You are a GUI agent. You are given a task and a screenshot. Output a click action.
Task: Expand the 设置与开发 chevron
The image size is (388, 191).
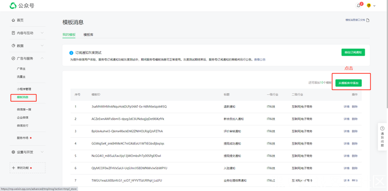(42, 152)
